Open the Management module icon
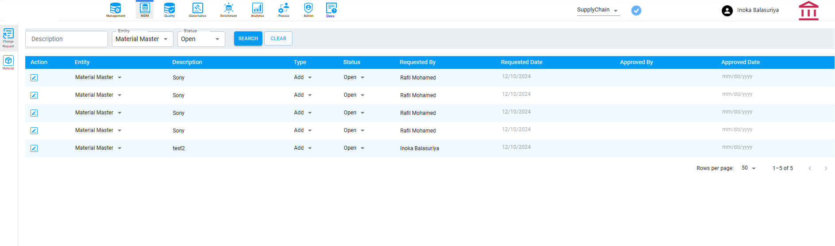 115,10
